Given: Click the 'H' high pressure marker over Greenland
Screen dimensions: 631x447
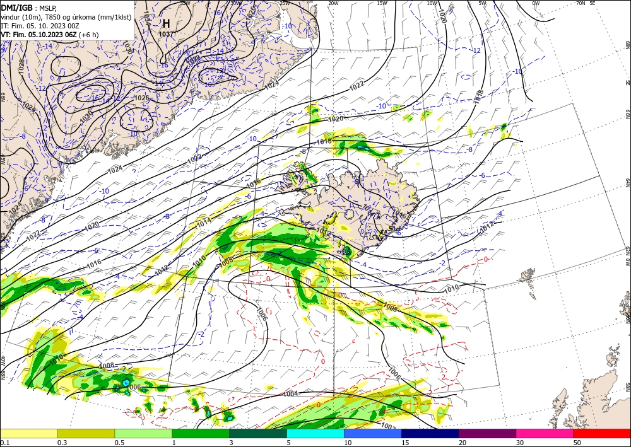Looking at the screenshot, I should [166, 23].
